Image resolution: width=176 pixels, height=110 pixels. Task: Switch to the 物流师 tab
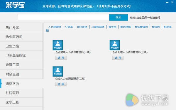[x=156, y=27]
